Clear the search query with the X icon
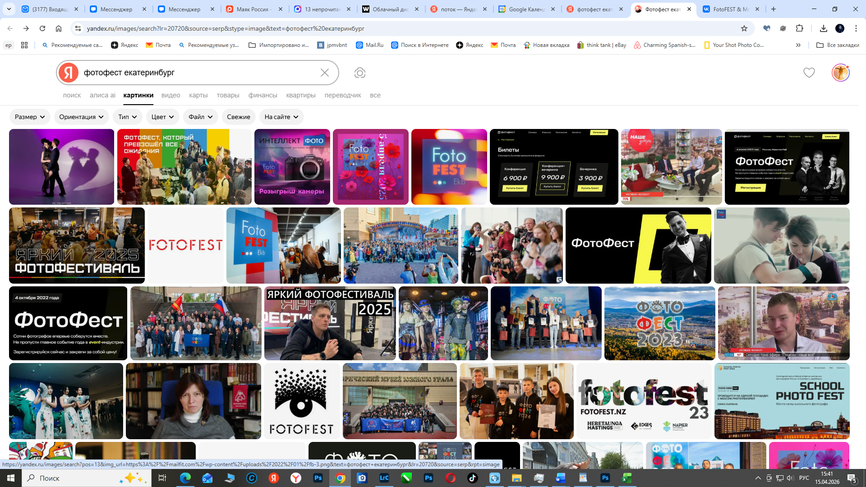This screenshot has width=866, height=487. [325, 73]
